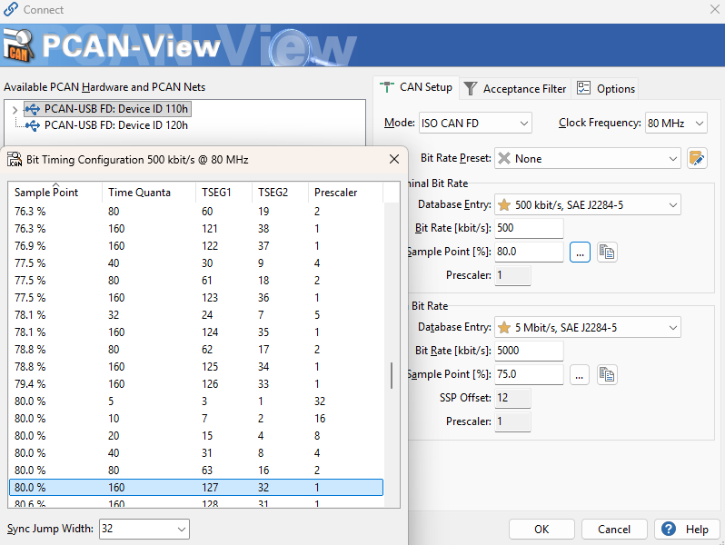Click copy icon next to nominal sample point

[607, 252]
